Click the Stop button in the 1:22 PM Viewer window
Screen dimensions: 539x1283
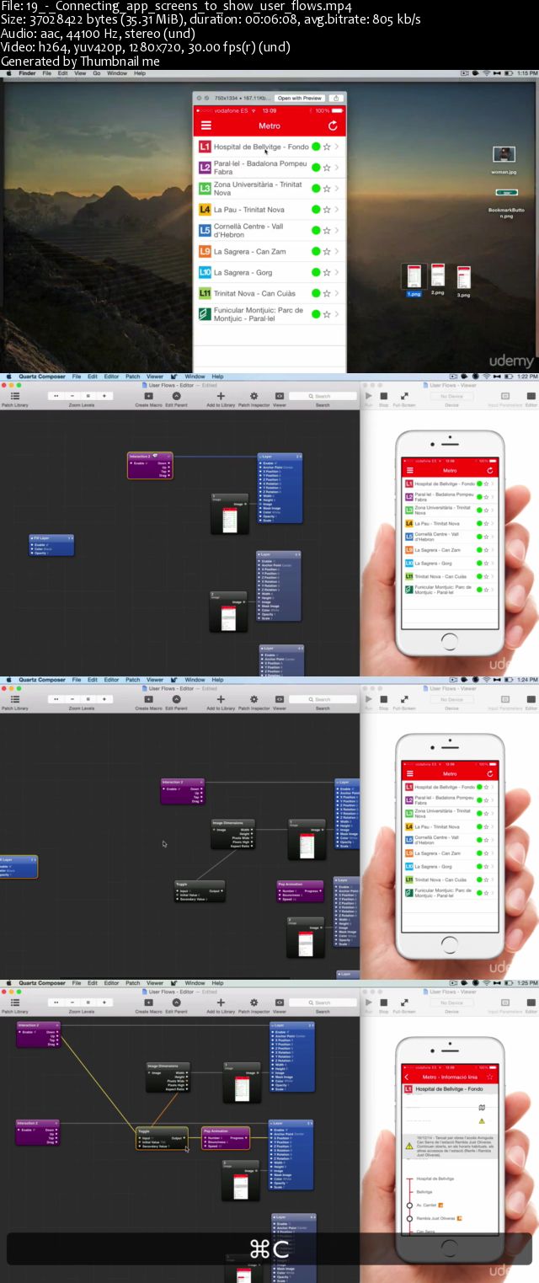click(383, 398)
